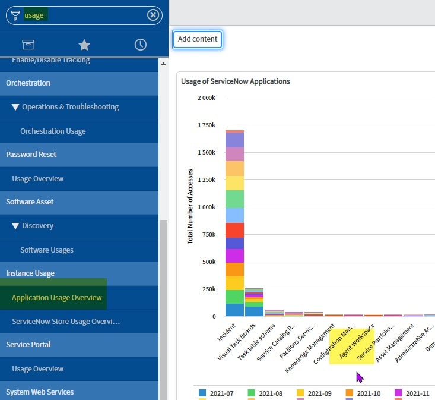
Task: Click the filter funnel icon in navigator
Action: (x=15, y=15)
